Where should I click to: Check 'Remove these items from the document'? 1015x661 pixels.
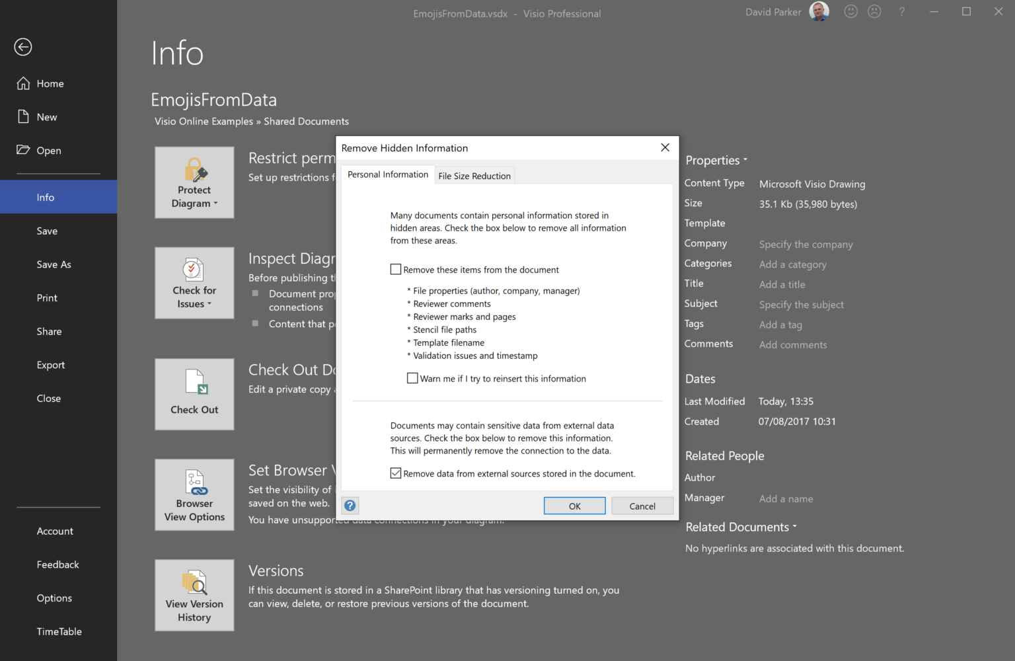click(396, 270)
